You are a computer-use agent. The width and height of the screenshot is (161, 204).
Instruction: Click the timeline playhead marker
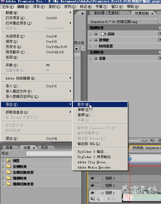pyautogui.click(x=130, y=159)
